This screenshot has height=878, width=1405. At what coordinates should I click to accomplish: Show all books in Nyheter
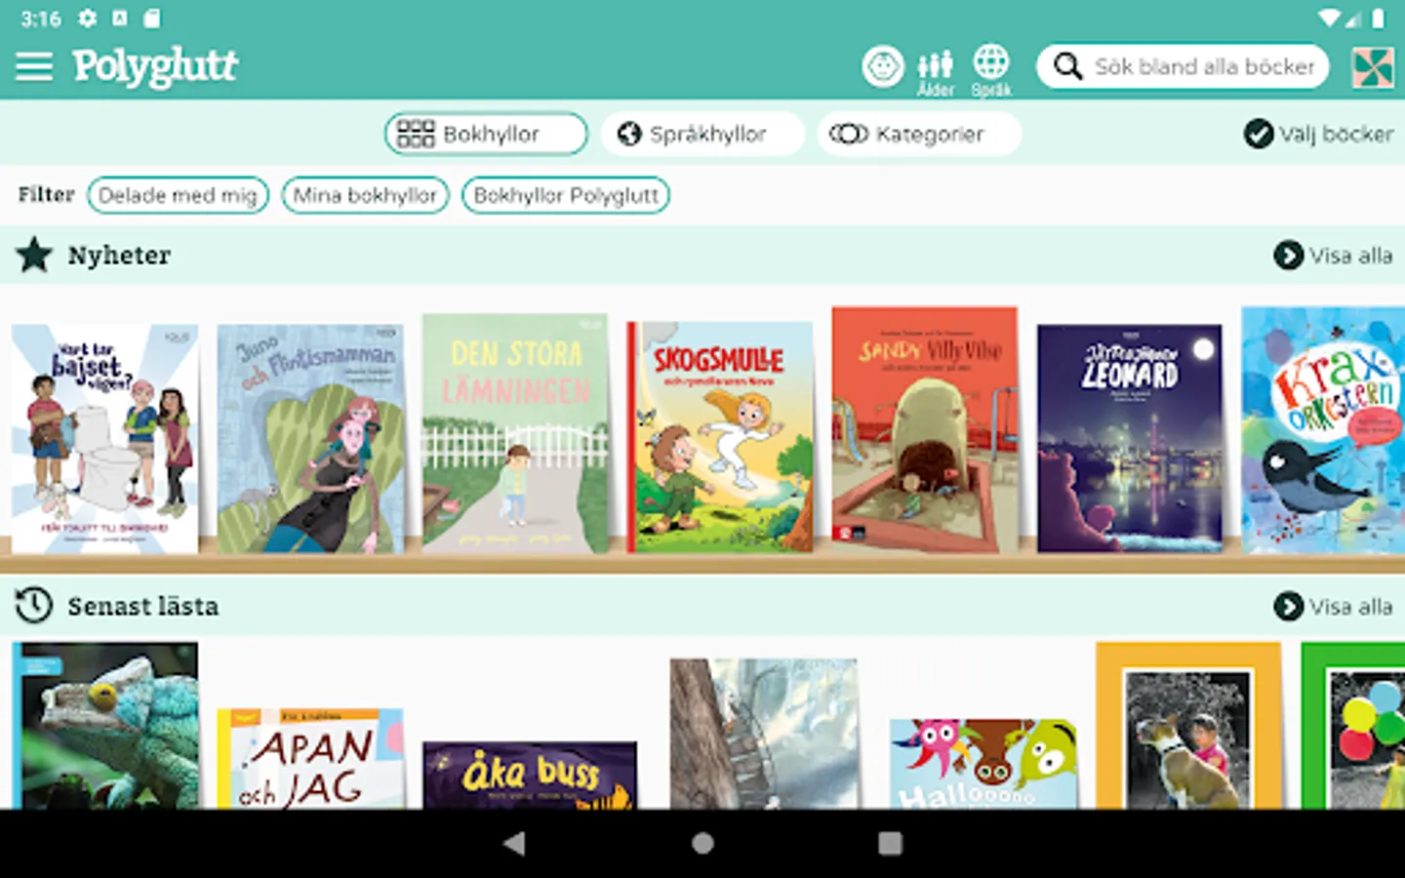[1333, 256]
